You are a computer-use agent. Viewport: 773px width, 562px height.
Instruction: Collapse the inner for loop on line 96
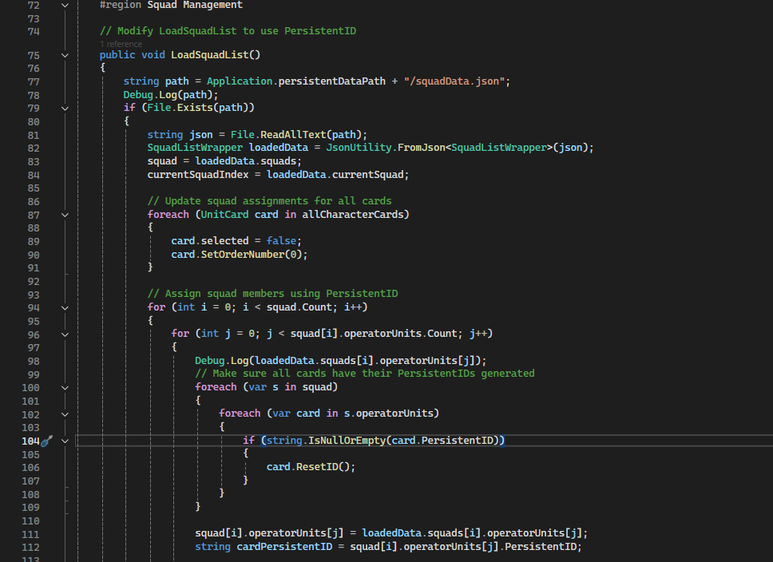65,334
